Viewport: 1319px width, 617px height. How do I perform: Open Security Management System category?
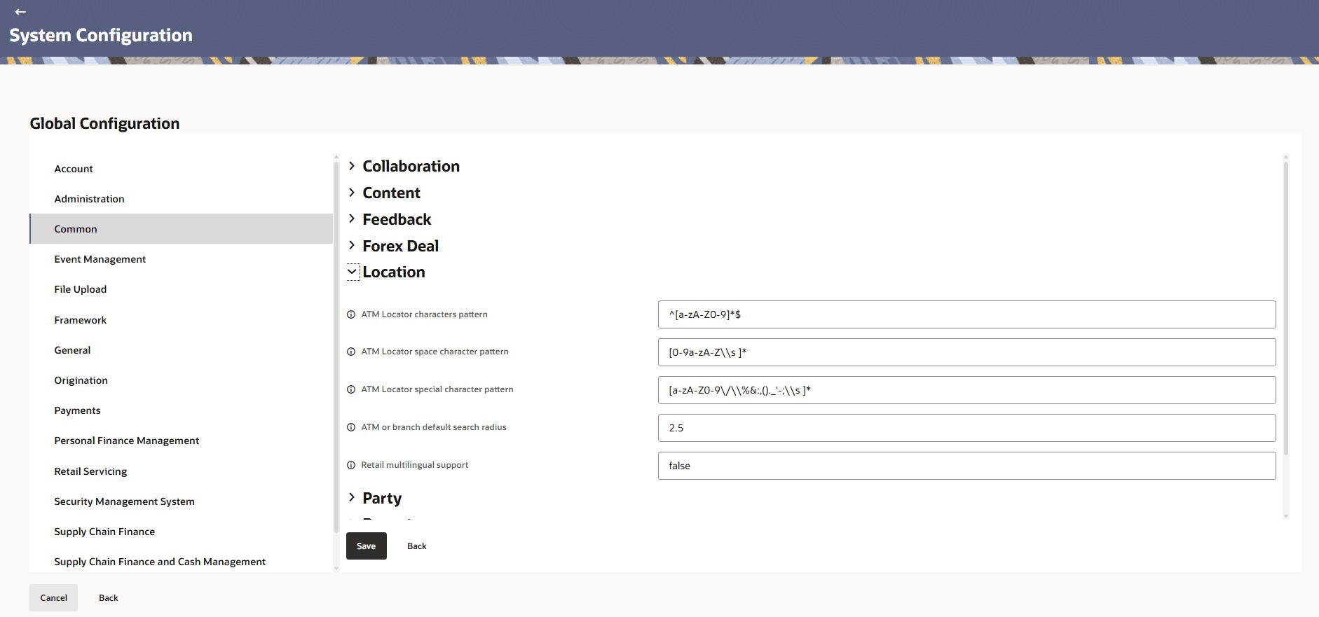pos(181,501)
